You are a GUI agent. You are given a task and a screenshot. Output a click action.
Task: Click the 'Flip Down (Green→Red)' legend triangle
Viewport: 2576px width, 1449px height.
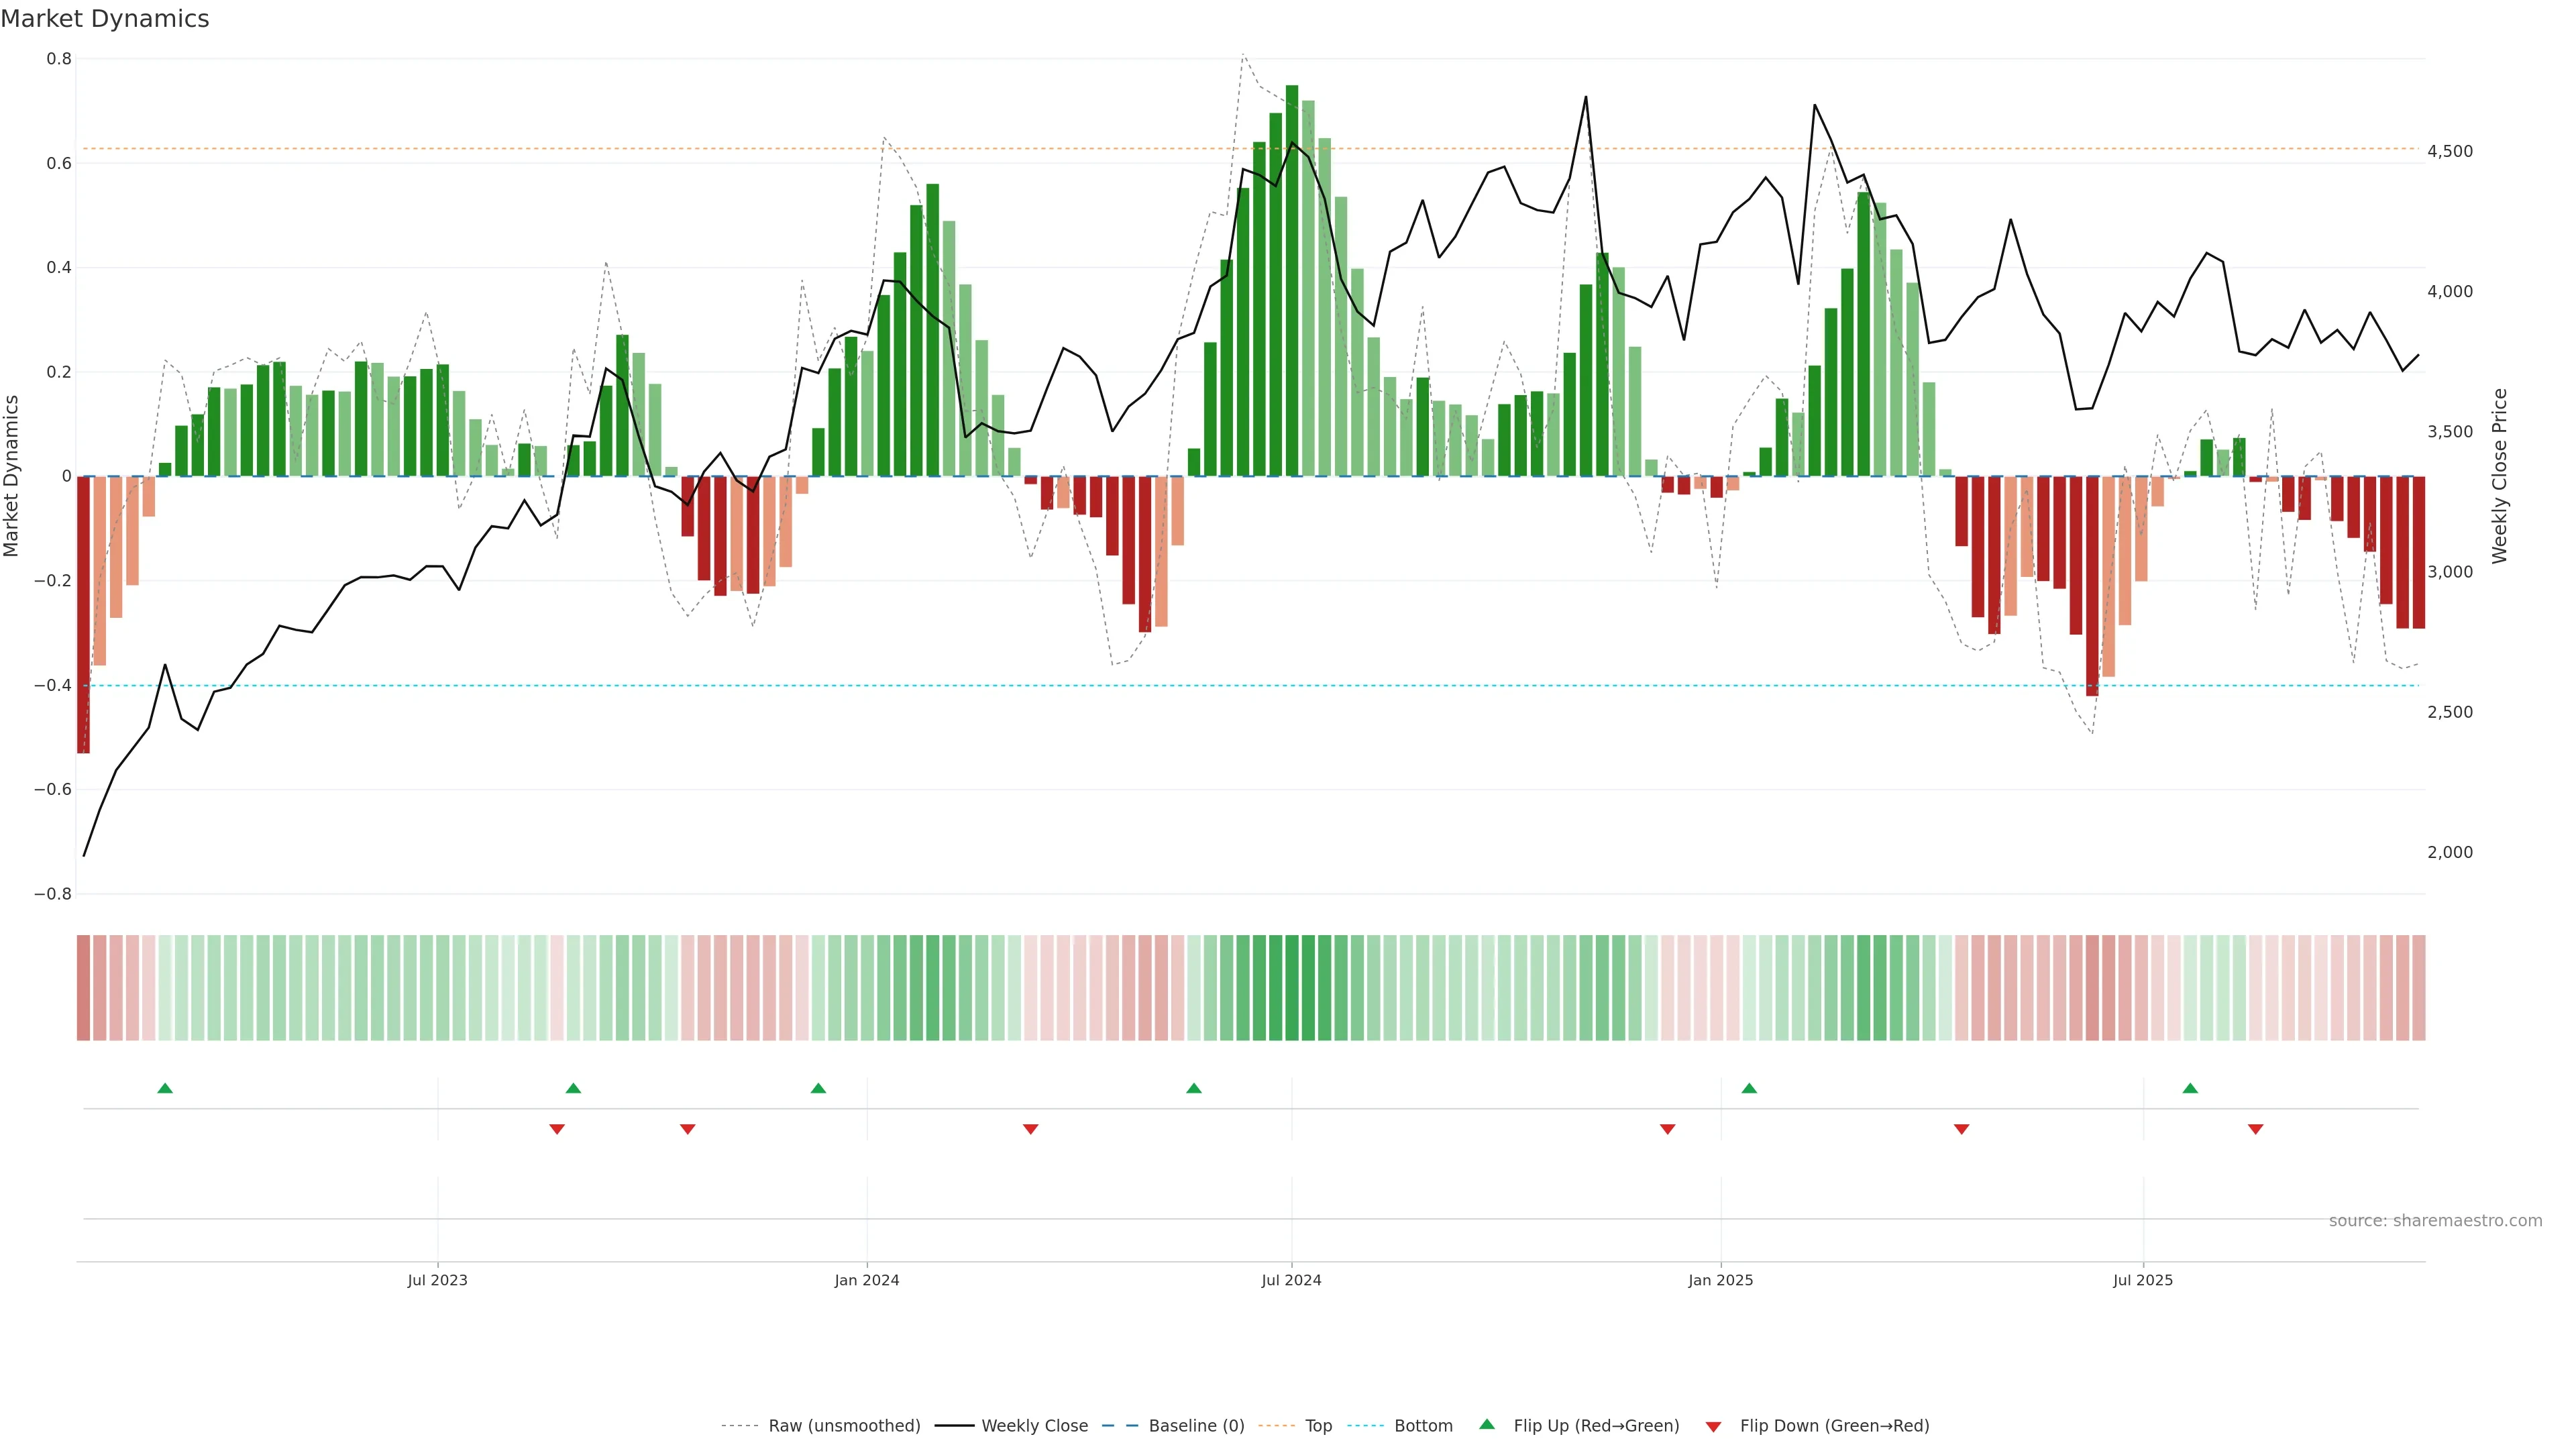point(1713,1426)
